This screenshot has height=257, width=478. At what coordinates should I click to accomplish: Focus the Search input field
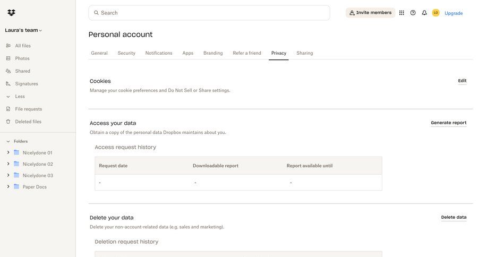click(209, 13)
